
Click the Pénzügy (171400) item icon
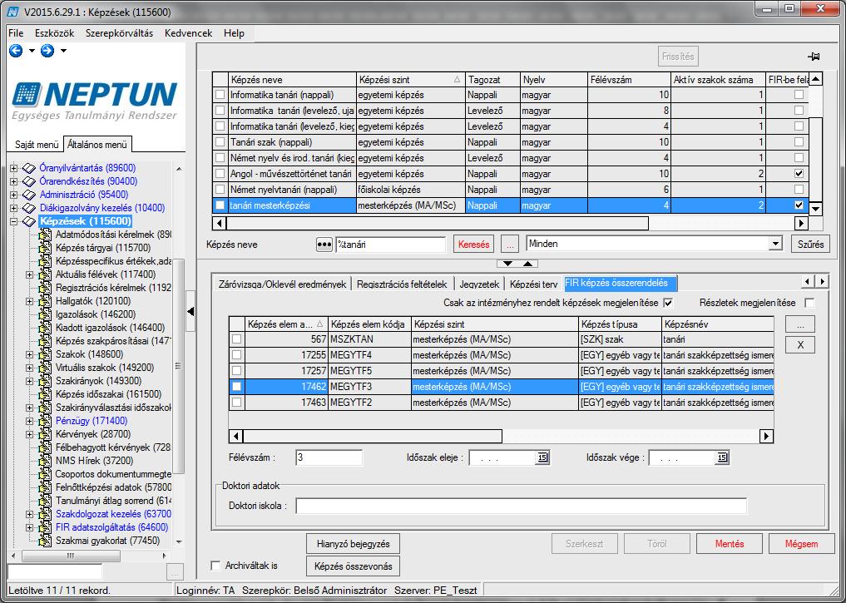click(45, 421)
